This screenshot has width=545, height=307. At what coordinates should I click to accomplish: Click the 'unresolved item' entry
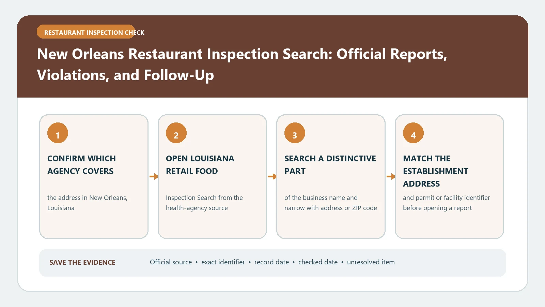click(371, 262)
